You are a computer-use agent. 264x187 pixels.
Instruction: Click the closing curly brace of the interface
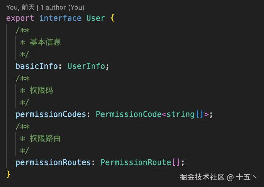click(x=8, y=174)
